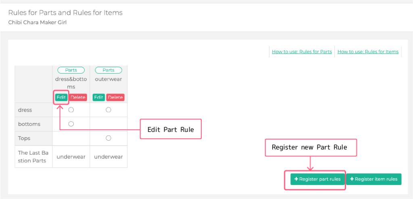Viewport: 413px width, 199px height.
Task: Click the Register item rules button
Action: point(373,179)
